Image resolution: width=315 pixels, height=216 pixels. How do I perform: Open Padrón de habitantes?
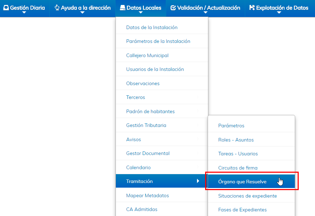click(162, 111)
